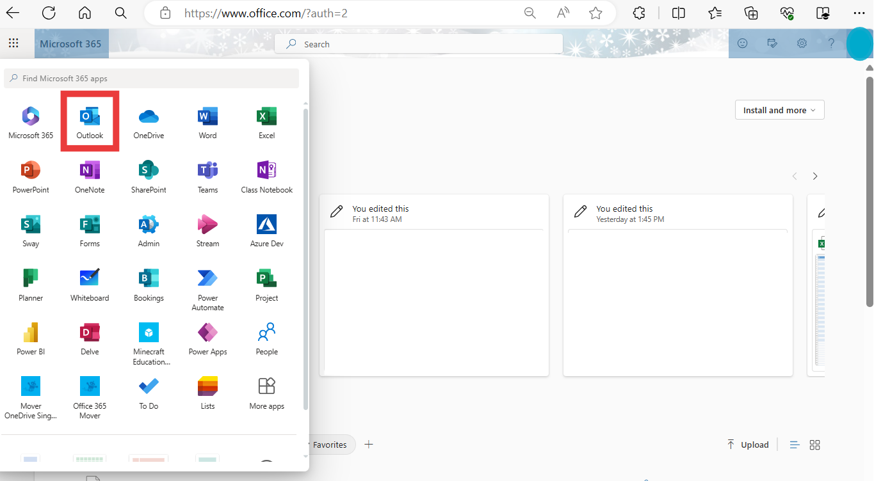Open the SharePoint app

click(x=149, y=176)
